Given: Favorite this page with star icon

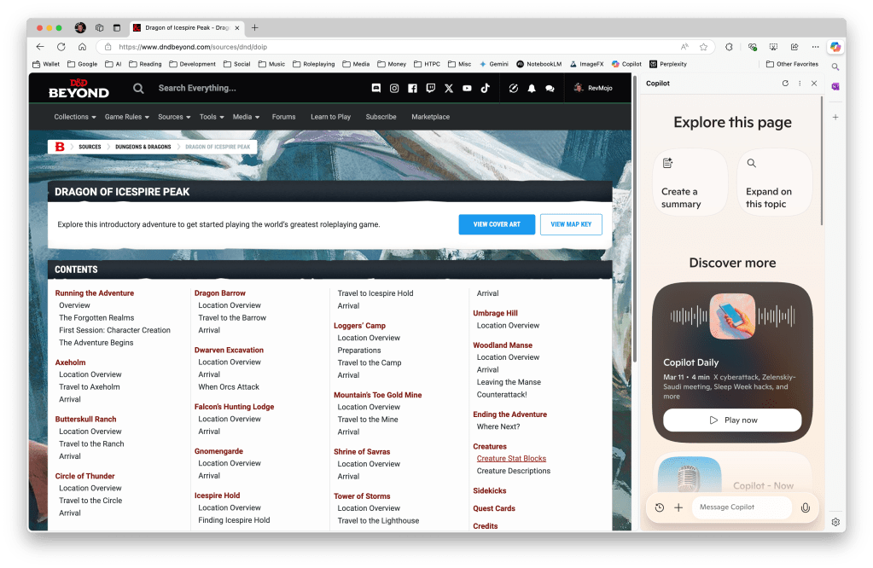Looking at the screenshot, I should click(x=704, y=47).
